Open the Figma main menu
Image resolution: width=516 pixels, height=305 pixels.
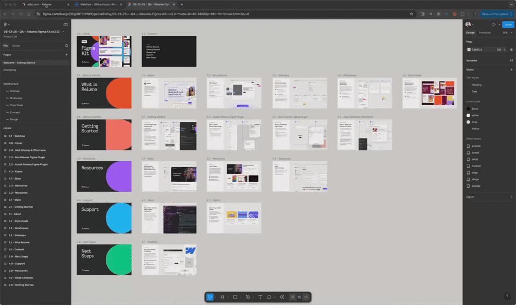pos(6,24)
